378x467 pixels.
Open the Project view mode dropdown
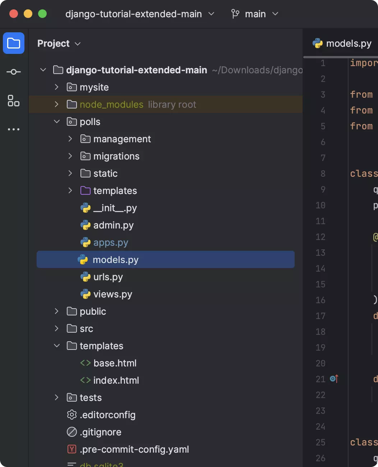(x=78, y=43)
